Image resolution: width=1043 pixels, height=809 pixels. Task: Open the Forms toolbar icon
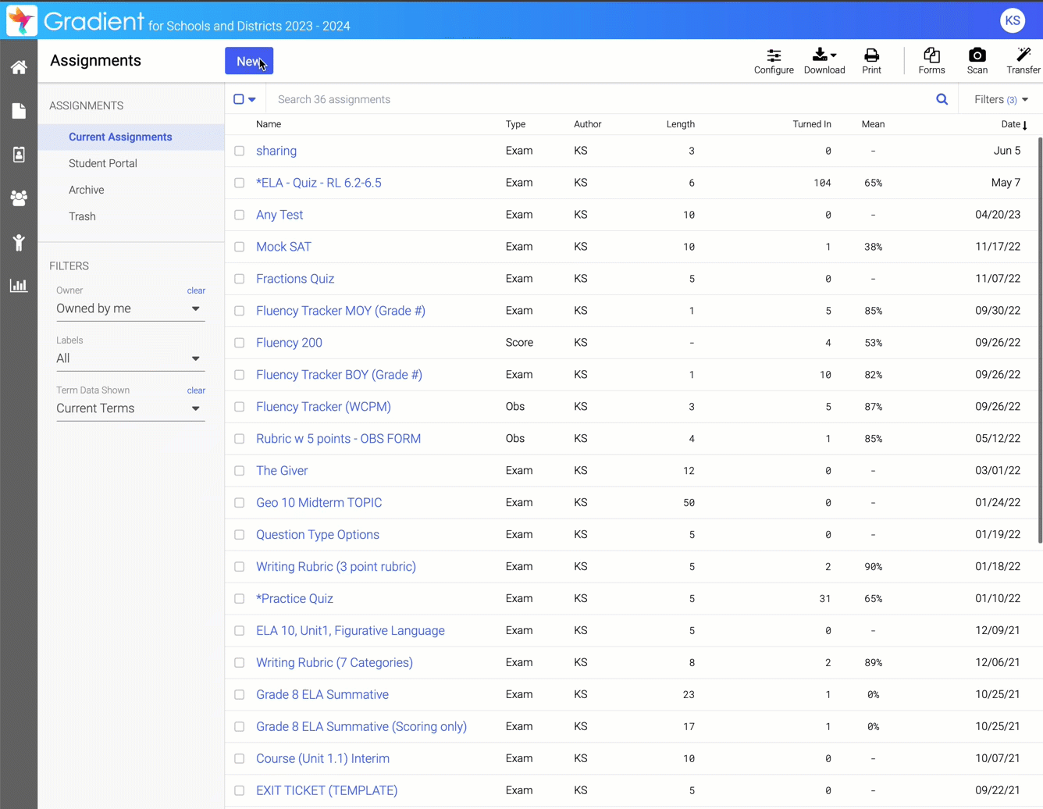(x=931, y=61)
